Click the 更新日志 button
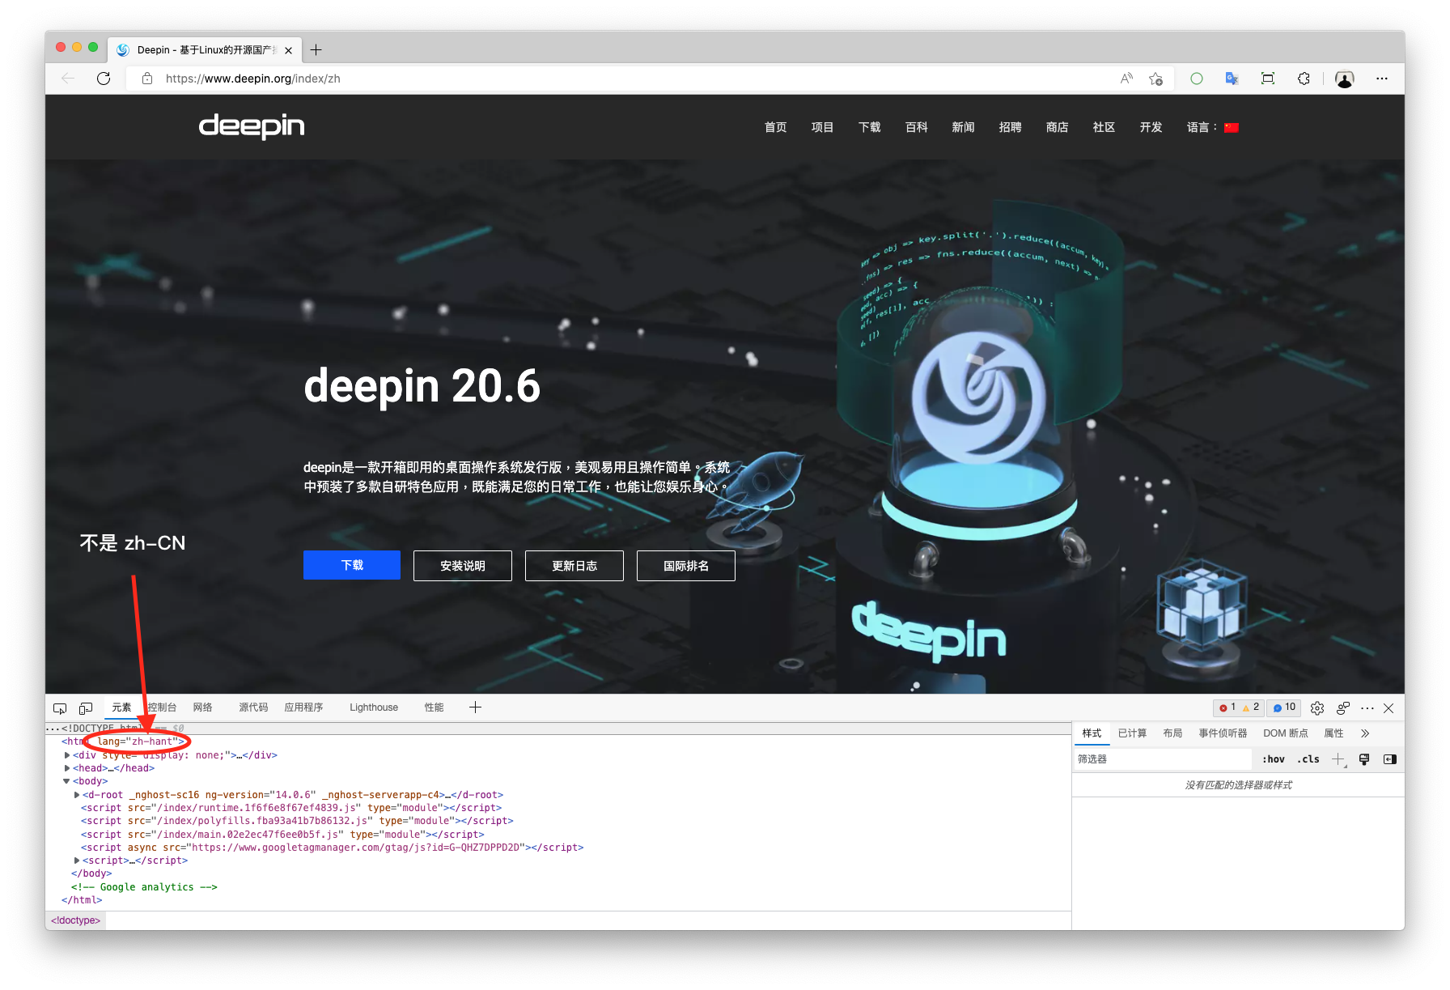Image resolution: width=1450 pixels, height=990 pixels. point(574,566)
